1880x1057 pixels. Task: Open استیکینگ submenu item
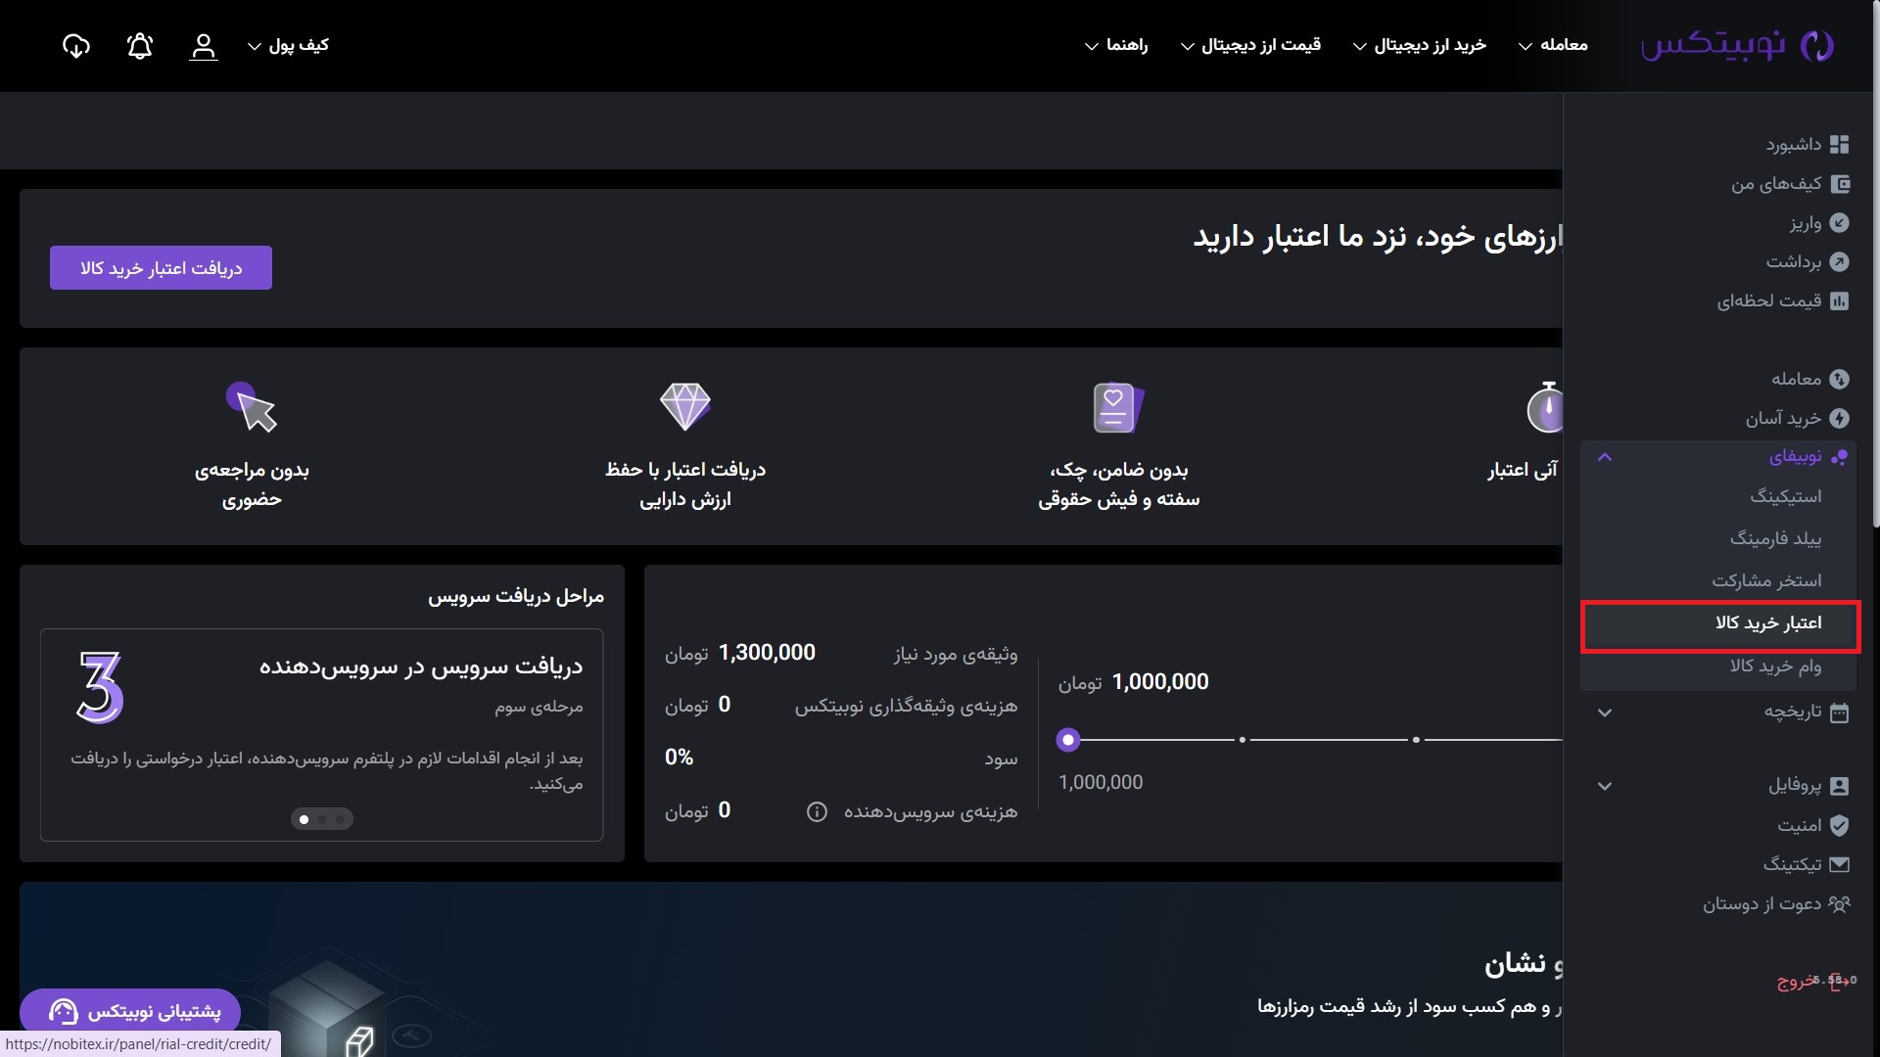coord(1786,497)
